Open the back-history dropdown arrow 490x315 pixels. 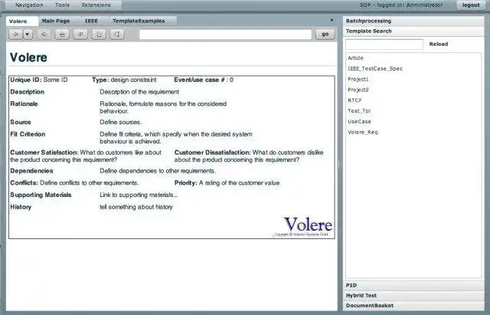pyautogui.click(x=28, y=34)
